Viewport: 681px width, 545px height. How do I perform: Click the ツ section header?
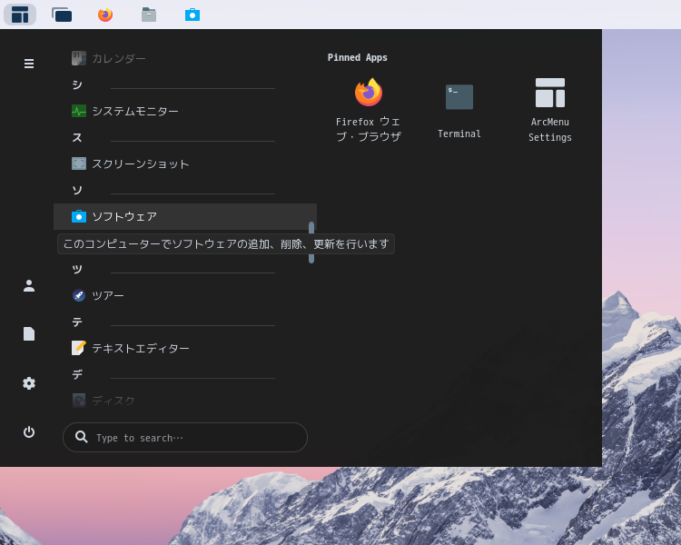tap(77, 270)
